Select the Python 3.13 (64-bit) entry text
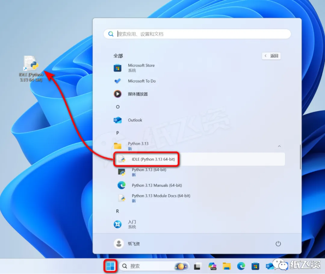325x274 pixels. click(149, 170)
